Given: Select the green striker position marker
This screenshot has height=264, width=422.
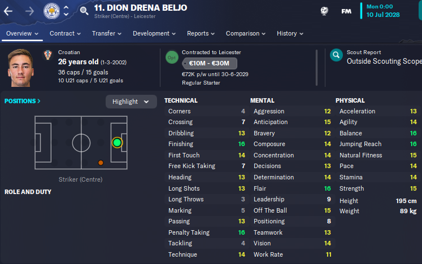Looking at the screenshot, I should coord(117,143).
